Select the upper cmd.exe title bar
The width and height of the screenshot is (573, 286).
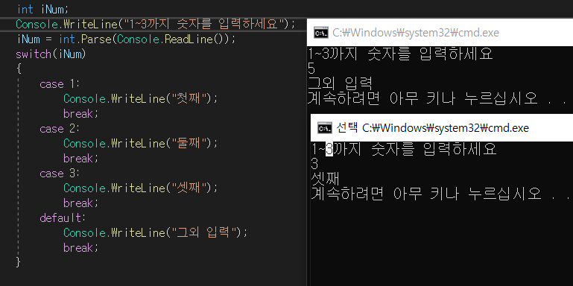[440, 33]
